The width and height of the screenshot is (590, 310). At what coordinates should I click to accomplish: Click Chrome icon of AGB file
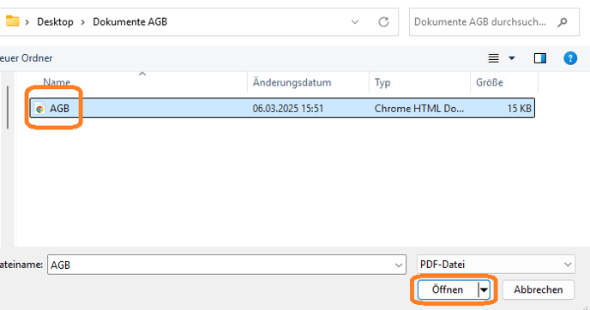pyautogui.click(x=39, y=109)
